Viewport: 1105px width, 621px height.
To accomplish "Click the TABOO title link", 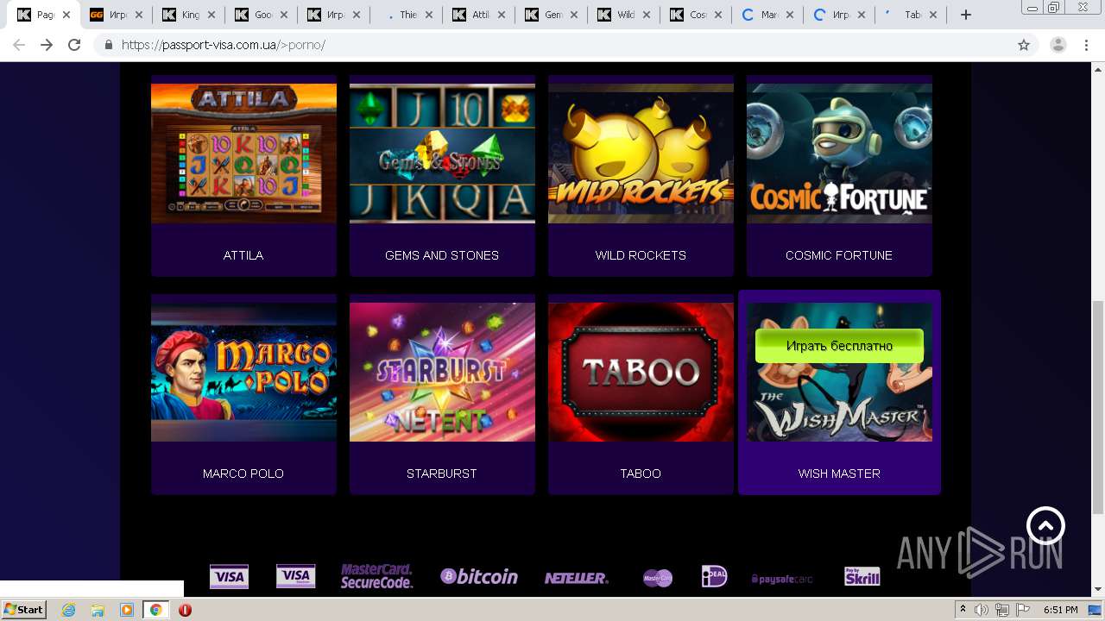I will point(641,474).
